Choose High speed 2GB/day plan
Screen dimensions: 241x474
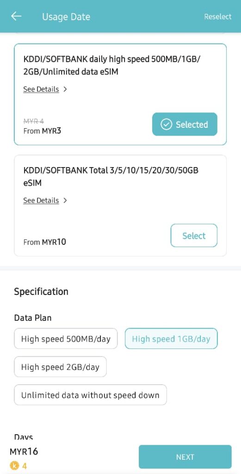pos(60,367)
